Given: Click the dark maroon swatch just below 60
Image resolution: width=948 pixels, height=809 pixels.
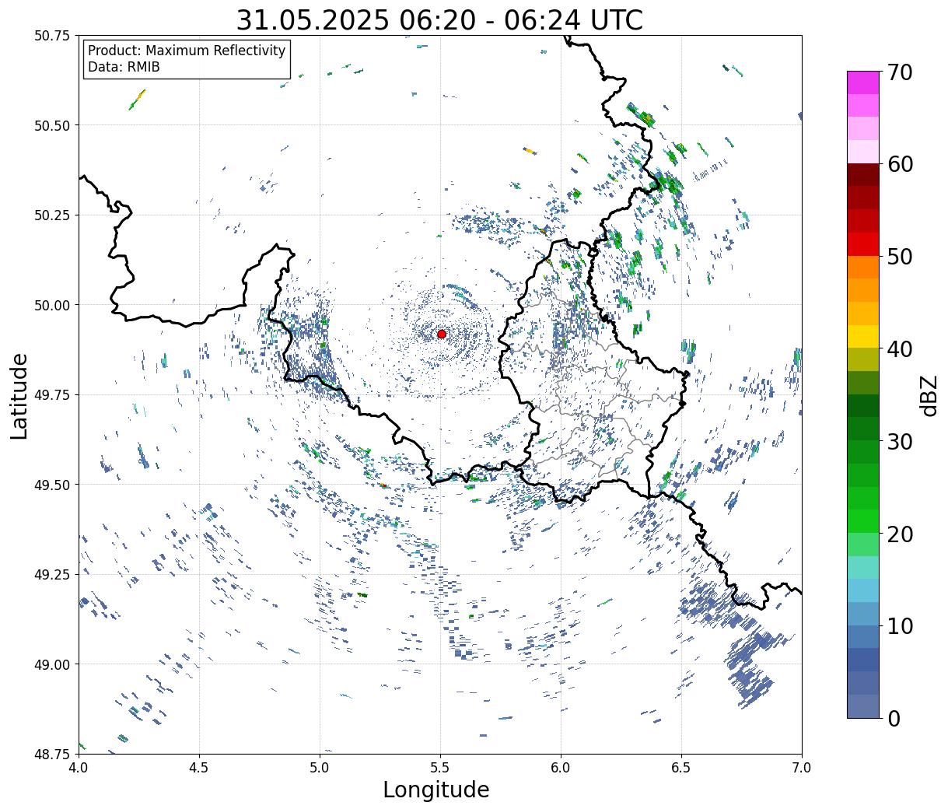Looking at the screenshot, I should click(863, 175).
